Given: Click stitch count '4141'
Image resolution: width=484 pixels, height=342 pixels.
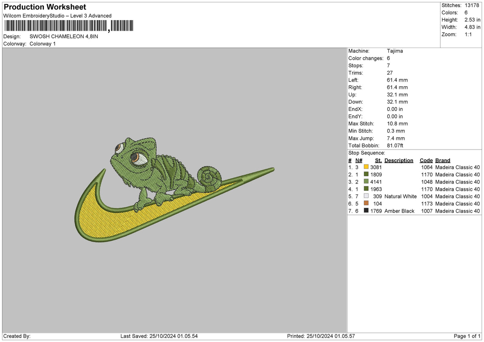Looking at the screenshot, I should click(376, 182).
